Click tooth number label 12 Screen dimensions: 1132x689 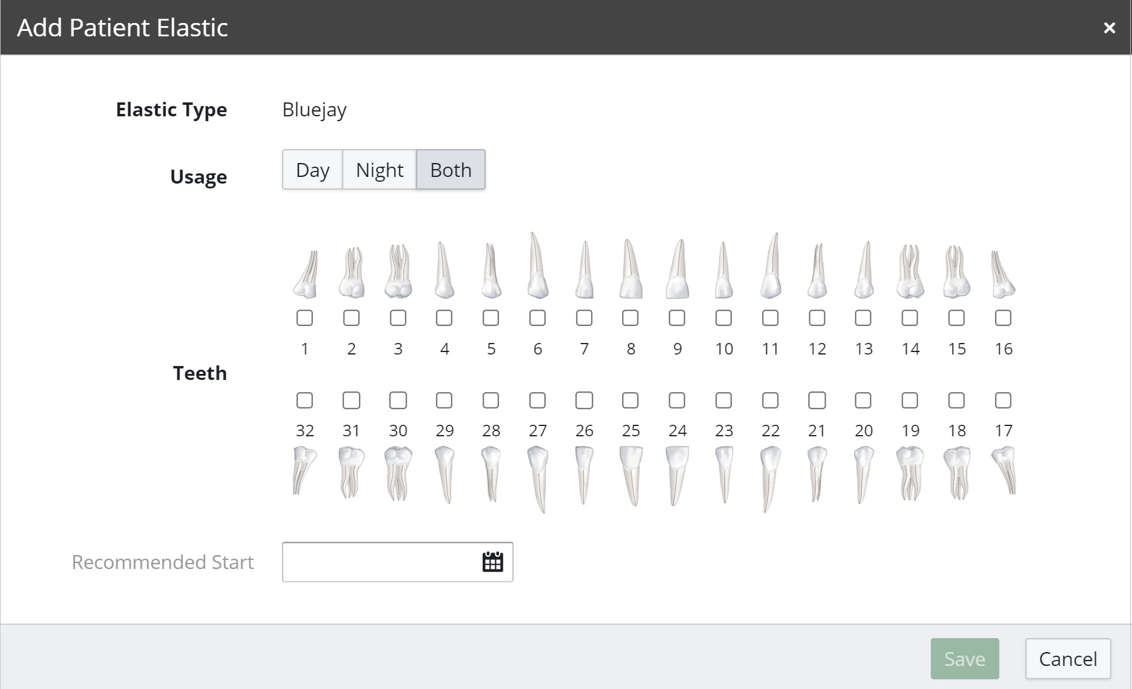click(x=817, y=349)
